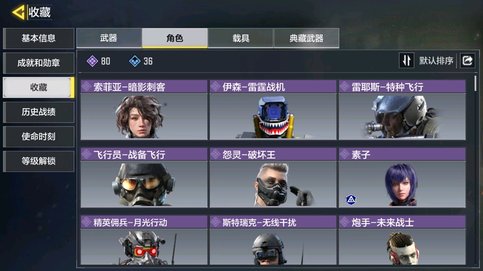Click rarity diamond icon beside 炮手-未来战士
This screenshot has width=483, height=271.
tap(344, 222)
